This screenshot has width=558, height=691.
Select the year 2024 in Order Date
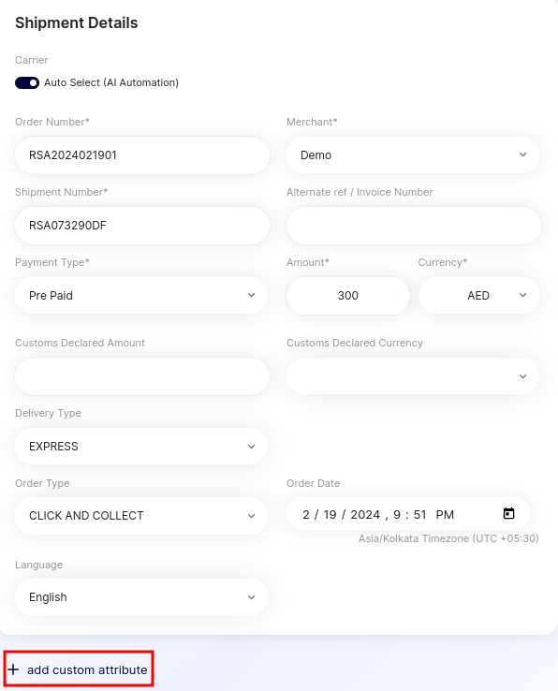[x=365, y=515]
